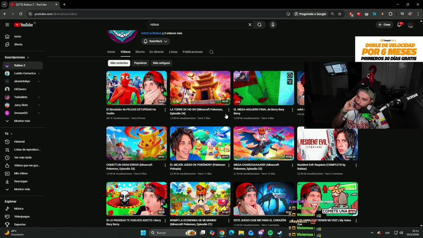423x238 pixels.
Task: Click the YouTube logo
Action: pos(23,25)
